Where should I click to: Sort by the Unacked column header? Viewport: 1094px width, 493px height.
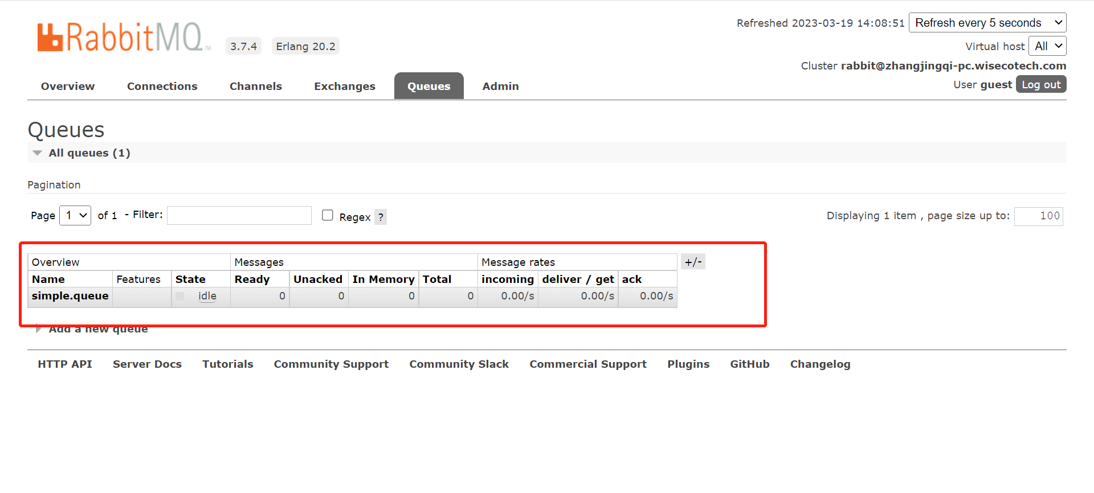[x=318, y=279]
